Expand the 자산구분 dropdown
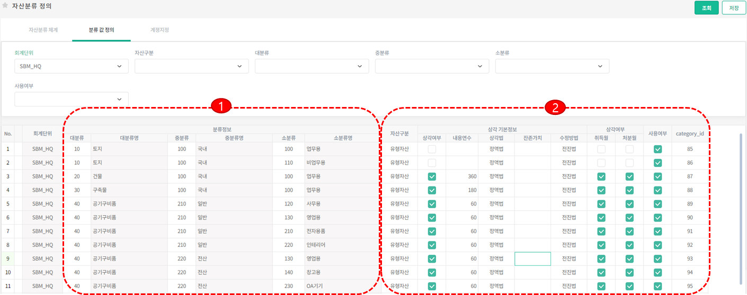This screenshot has height=295, width=747. [192, 66]
